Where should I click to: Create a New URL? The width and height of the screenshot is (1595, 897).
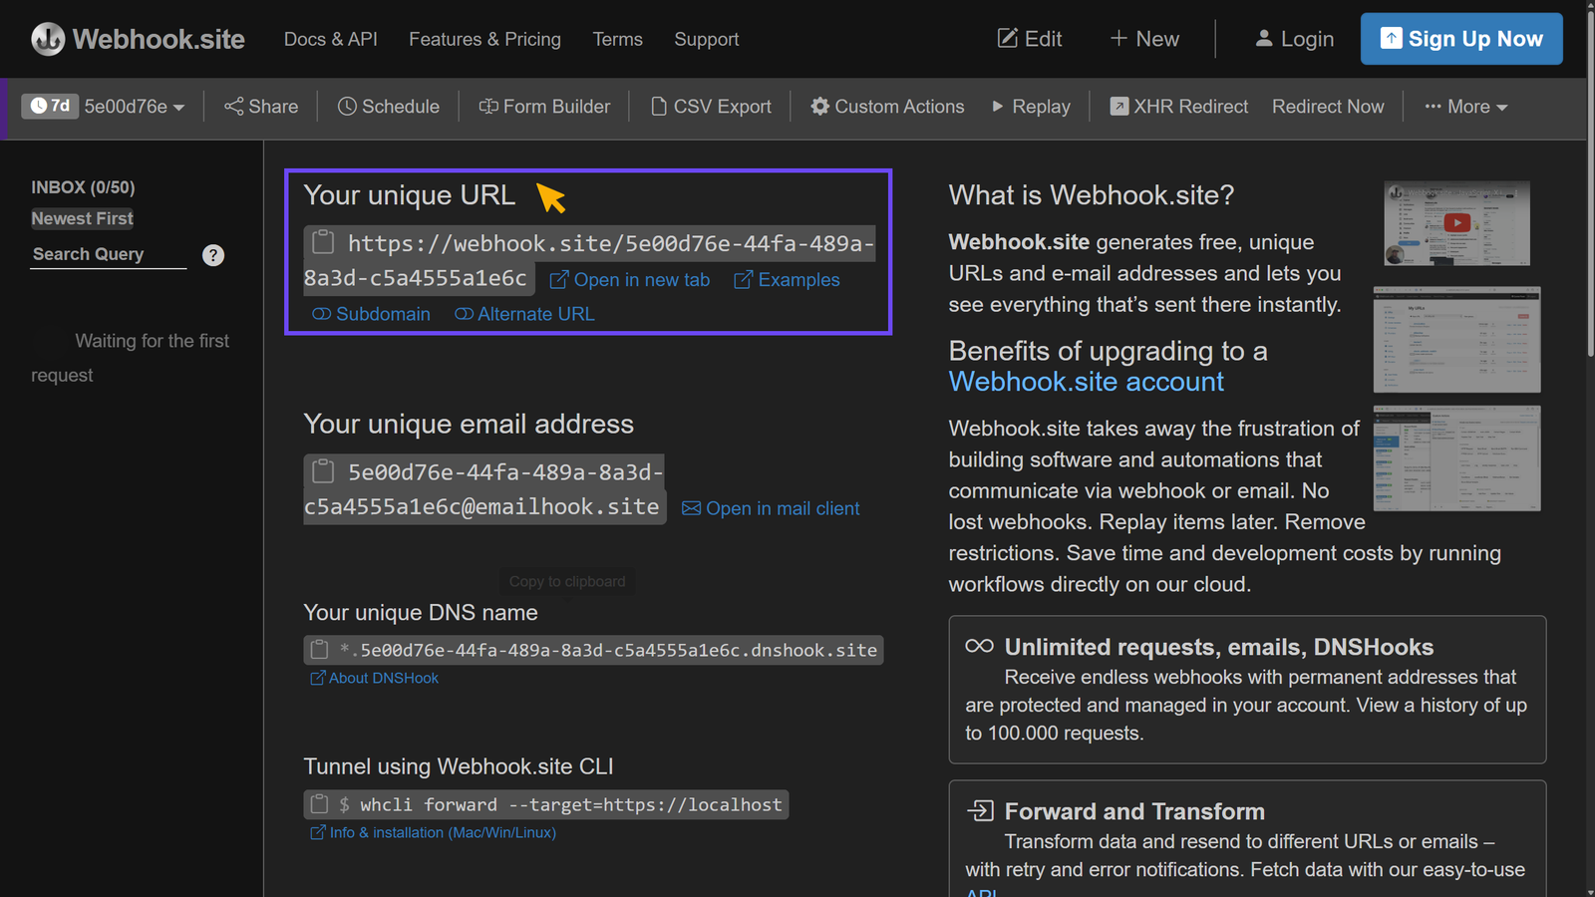pyautogui.click(x=1144, y=39)
